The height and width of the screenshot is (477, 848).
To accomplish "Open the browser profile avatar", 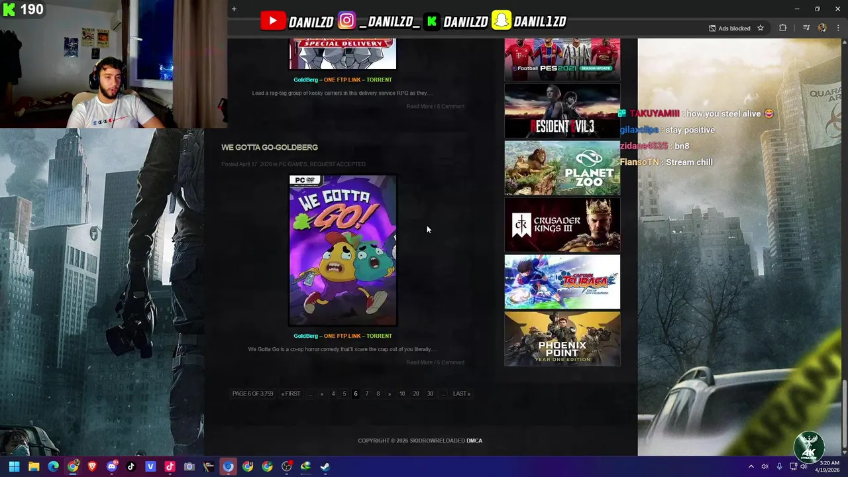I will (822, 28).
